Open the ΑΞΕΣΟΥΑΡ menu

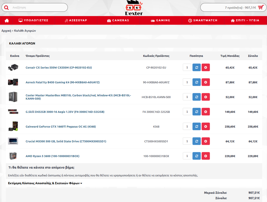click(x=76, y=20)
